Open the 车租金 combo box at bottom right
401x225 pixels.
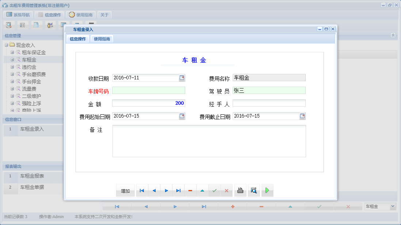[393, 206]
